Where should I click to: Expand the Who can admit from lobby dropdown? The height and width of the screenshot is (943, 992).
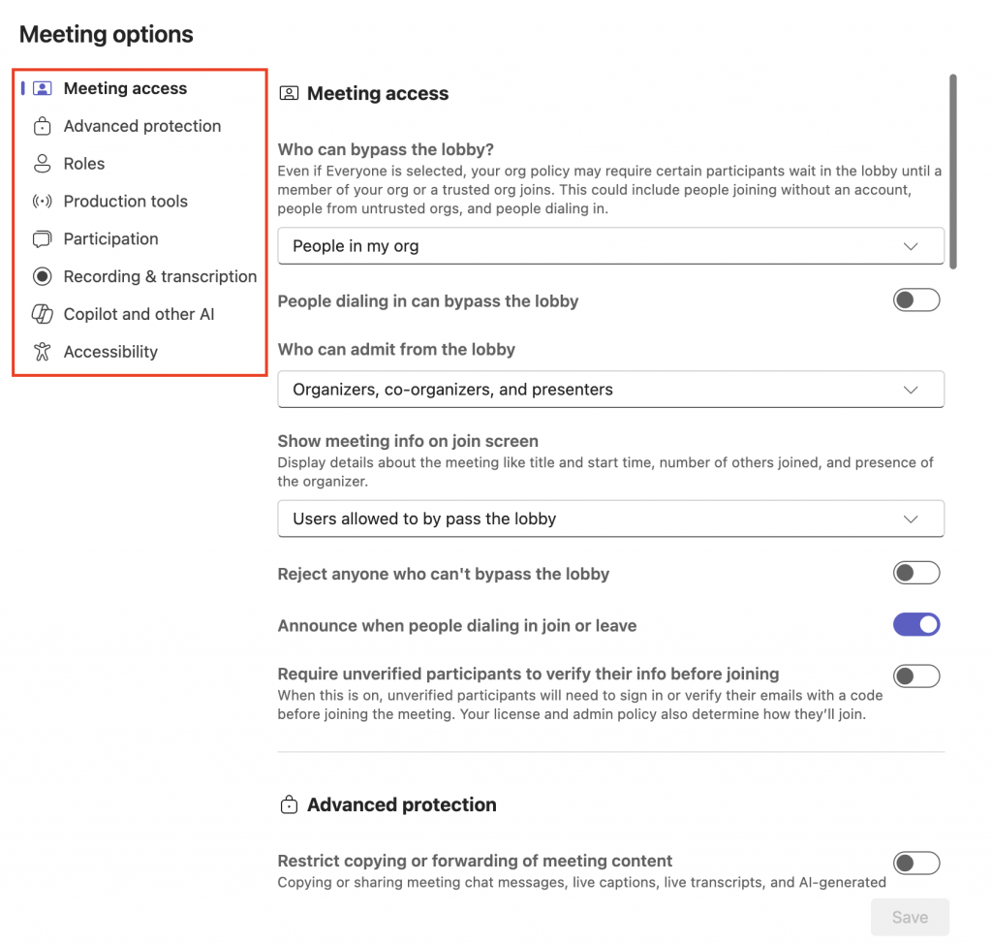610,390
